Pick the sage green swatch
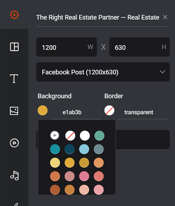Viewport: 175px width, 206px height. click(x=99, y=136)
